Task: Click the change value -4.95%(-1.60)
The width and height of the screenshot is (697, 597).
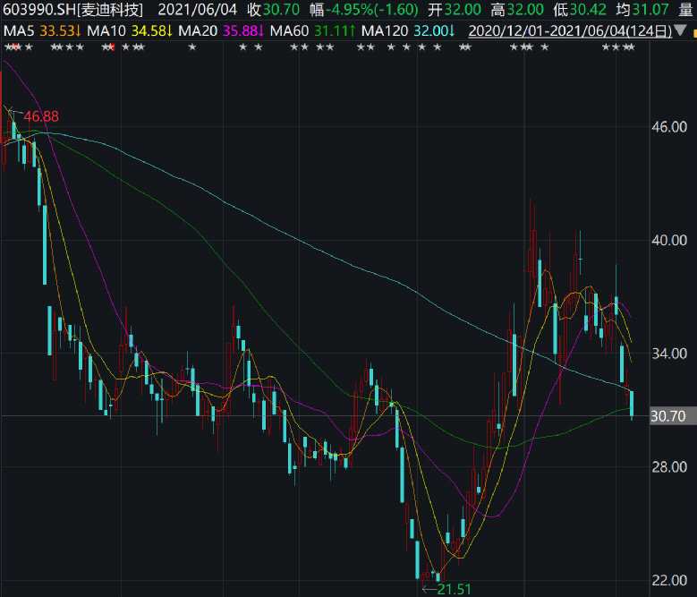Action: coord(371,9)
